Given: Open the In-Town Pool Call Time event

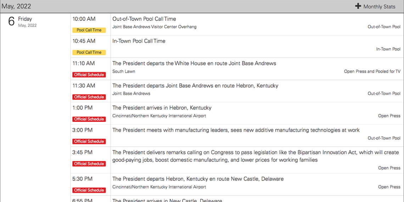Looking at the screenshot, I should [x=139, y=41].
